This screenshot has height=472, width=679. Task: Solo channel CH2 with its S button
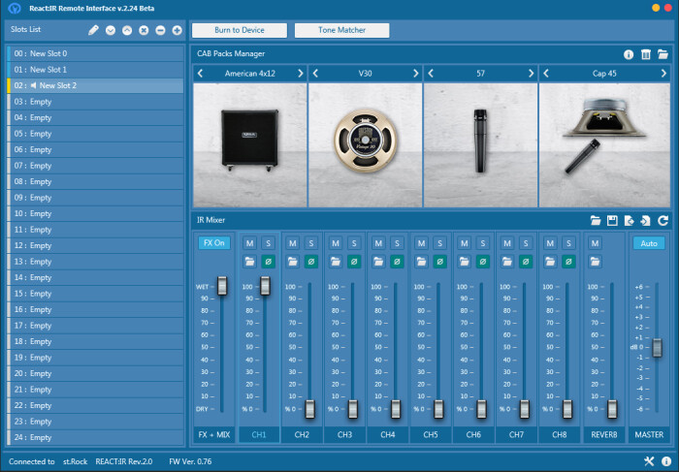click(x=310, y=243)
